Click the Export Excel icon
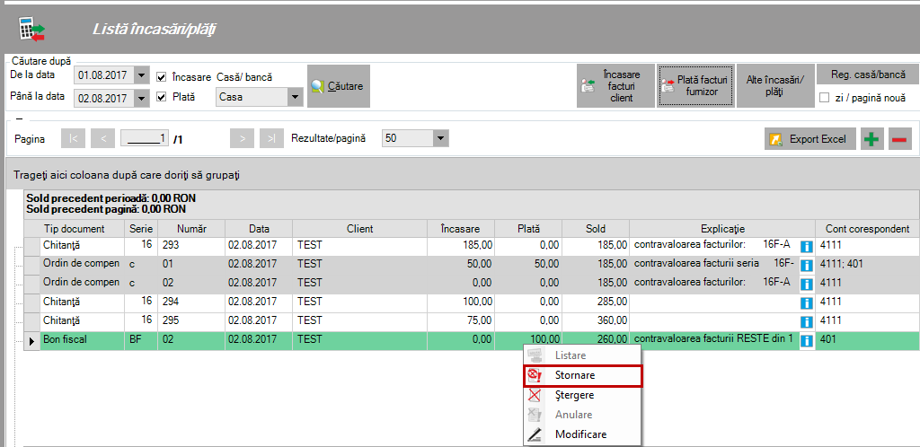The height and width of the screenshot is (447, 920). [776, 139]
